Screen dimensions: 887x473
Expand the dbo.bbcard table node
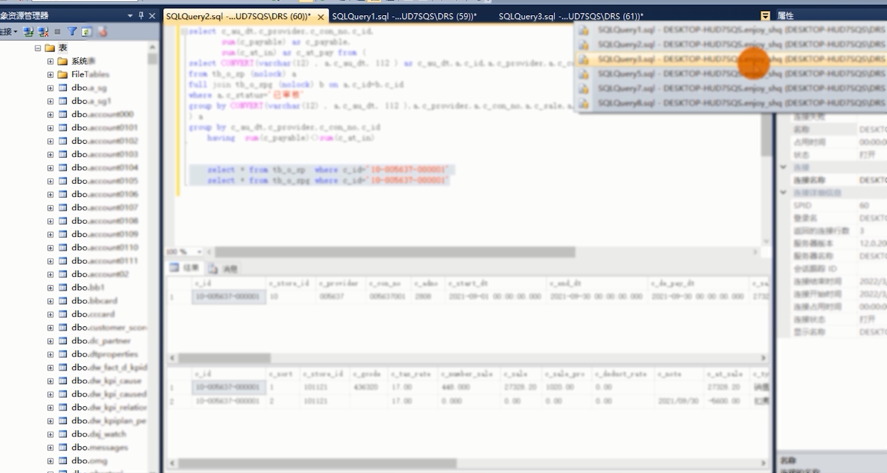[50, 300]
